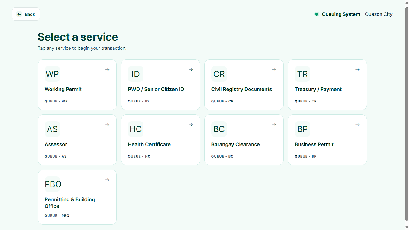The height and width of the screenshot is (230, 409).
Task: Click the QUEUE - WP label
Action: click(56, 101)
